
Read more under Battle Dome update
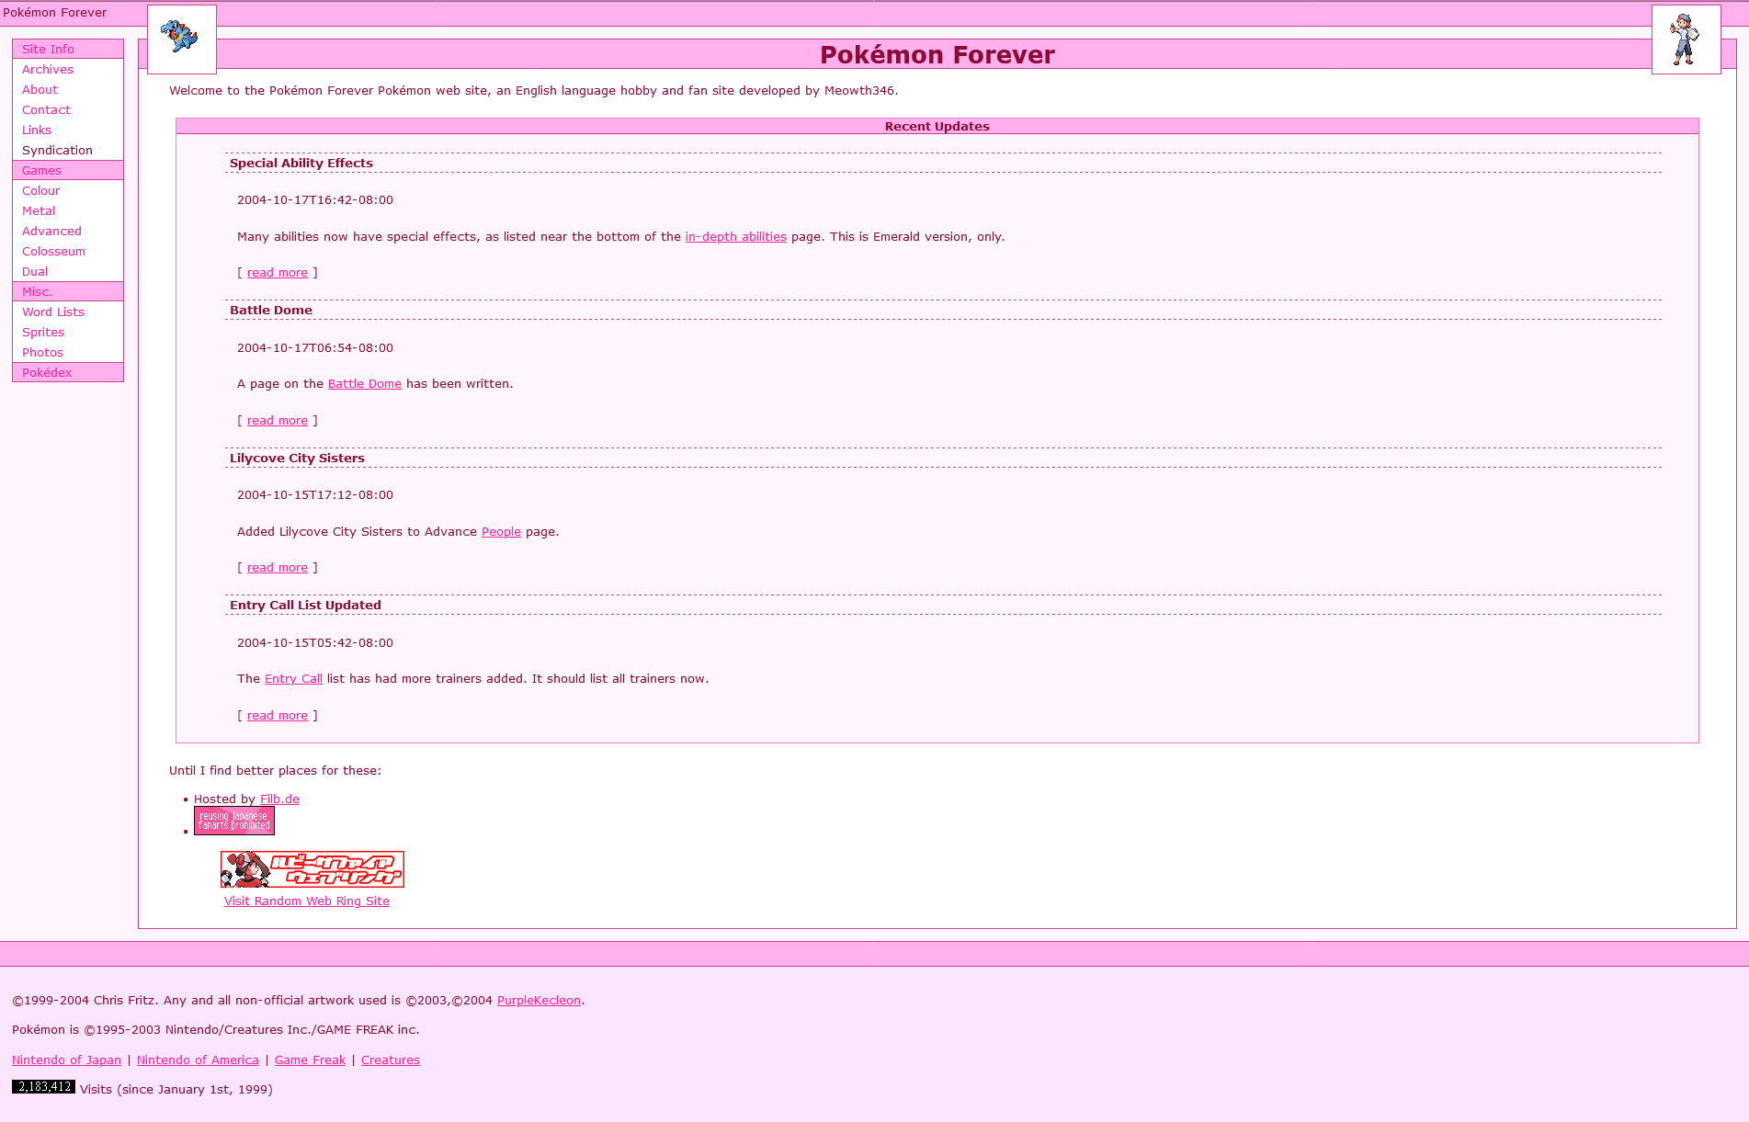277,420
